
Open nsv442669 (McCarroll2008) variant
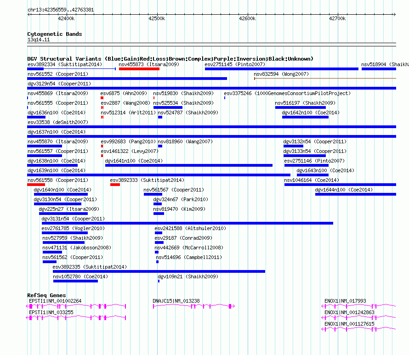tap(189, 248)
